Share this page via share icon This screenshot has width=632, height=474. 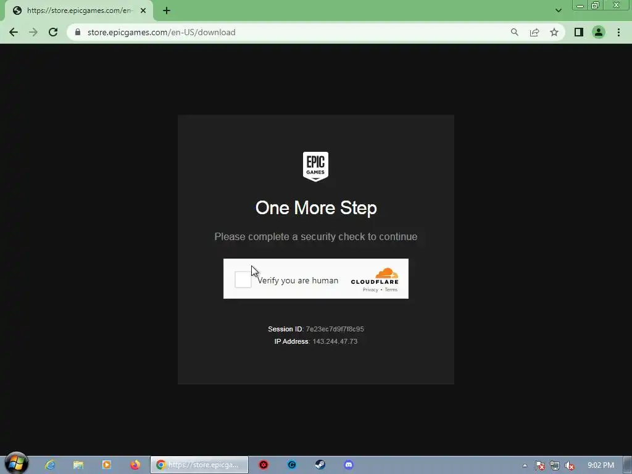[x=534, y=32]
